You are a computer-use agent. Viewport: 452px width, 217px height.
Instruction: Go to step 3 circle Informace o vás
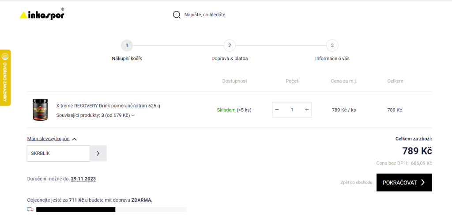click(x=332, y=45)
